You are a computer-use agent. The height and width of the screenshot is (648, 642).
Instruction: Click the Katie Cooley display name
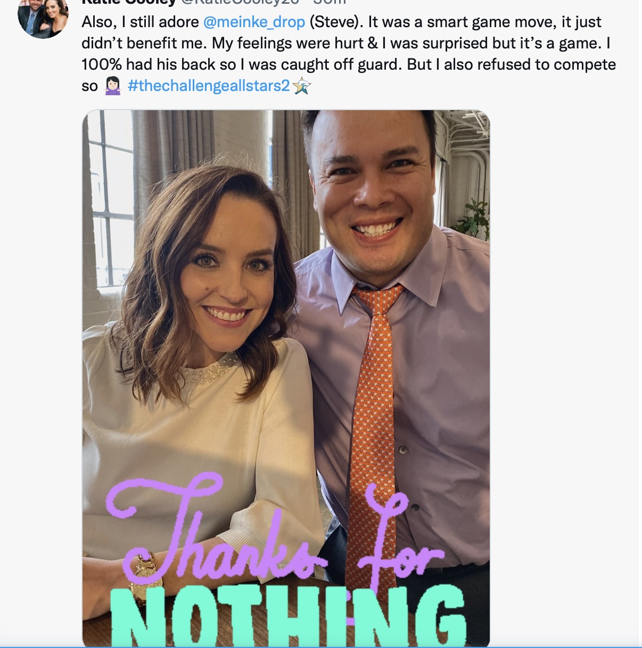click(x=128, y=2)
